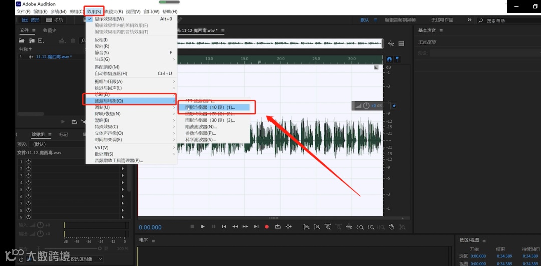The image size is (541, 266).
Task: Click the Fast Forward transport button
Action: pos(245,226)
